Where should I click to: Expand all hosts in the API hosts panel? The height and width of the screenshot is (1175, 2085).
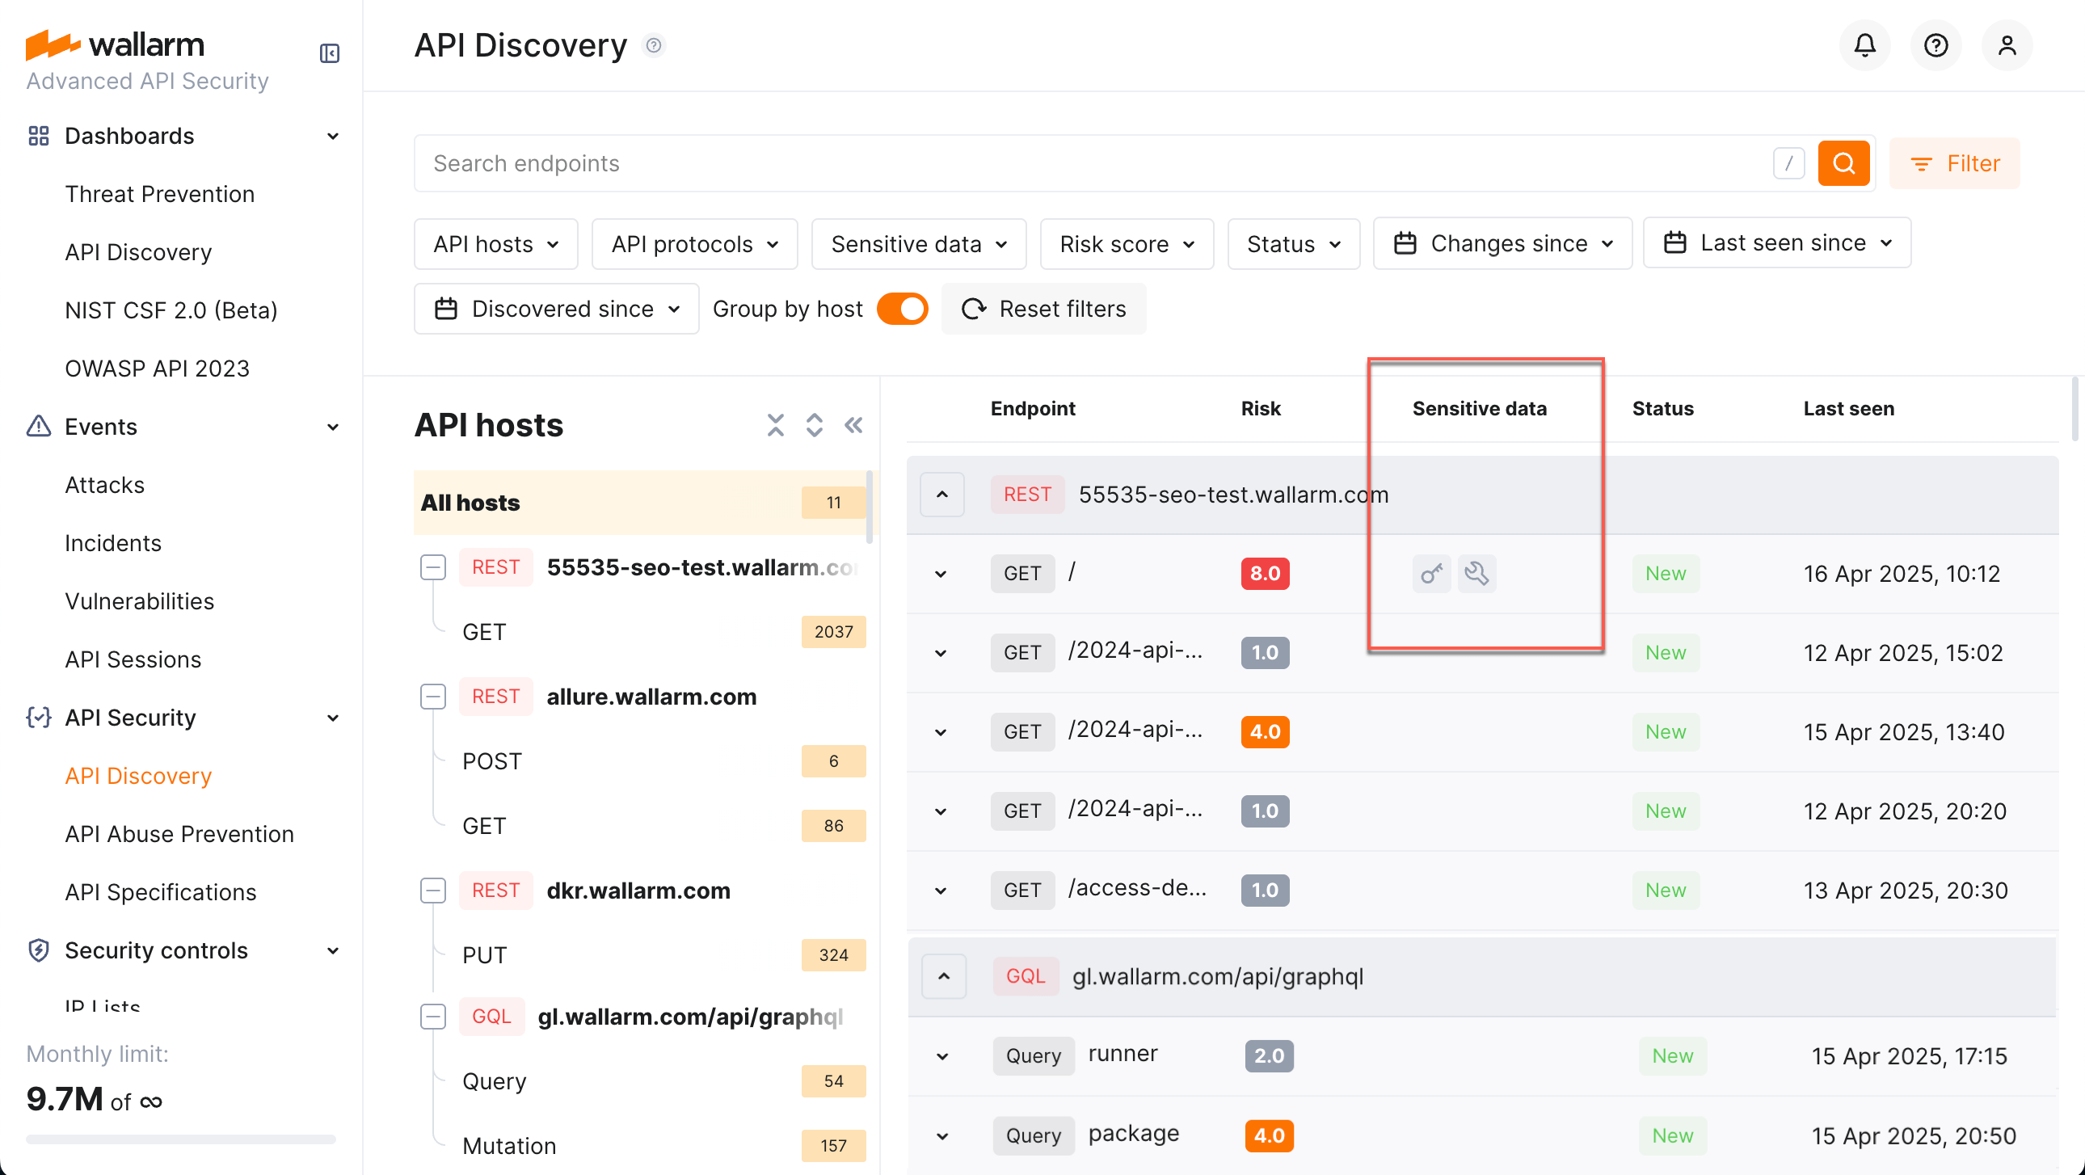(814, 424)
